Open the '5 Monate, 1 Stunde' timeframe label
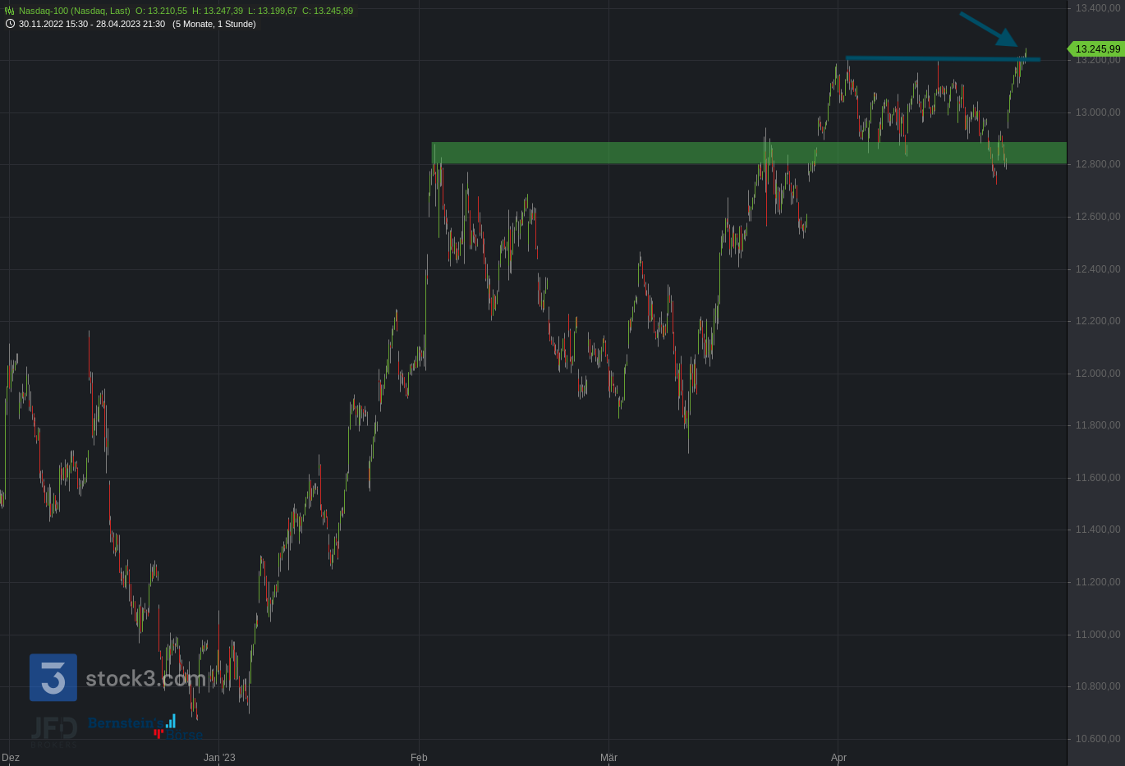Viewport: 1125px width, 766px height. coord(214,24)
